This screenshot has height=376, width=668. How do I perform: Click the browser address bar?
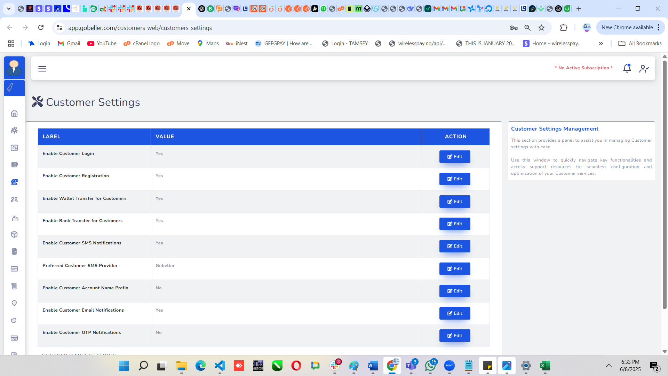278,28
